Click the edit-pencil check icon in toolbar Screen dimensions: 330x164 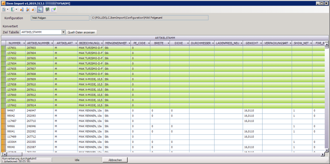(x=48, y=9)
